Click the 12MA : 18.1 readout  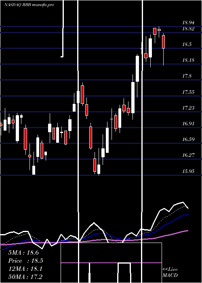click(25, 269)
